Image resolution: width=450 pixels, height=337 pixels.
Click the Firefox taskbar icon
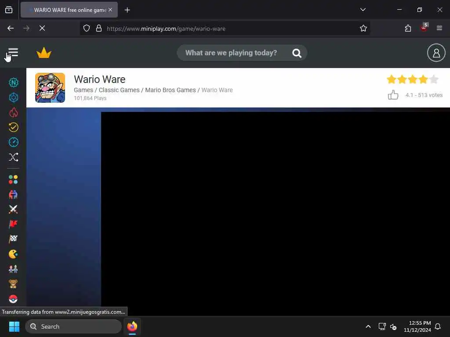click(x=132, y=326)
